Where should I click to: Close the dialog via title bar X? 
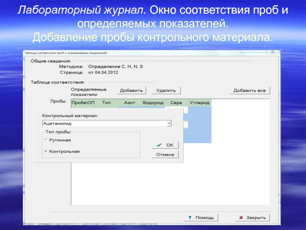(x=272, y=52)
